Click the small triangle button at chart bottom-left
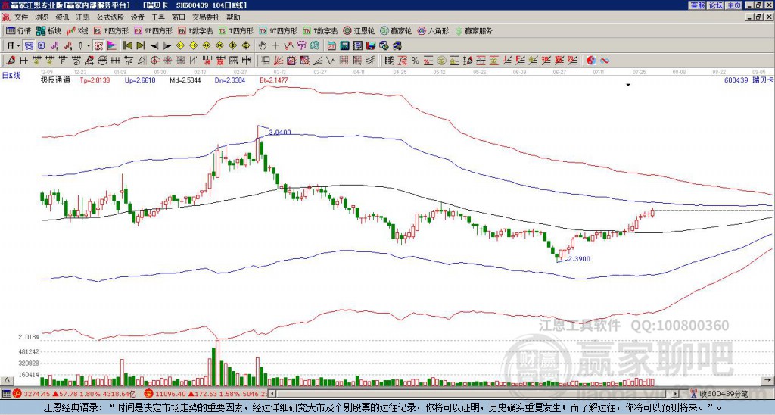 6,380
